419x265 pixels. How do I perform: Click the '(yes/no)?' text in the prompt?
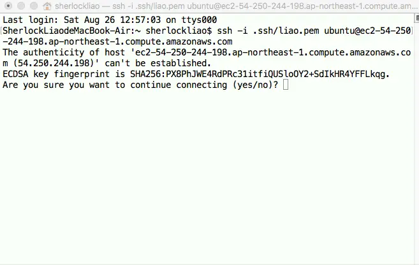pos(256,85)
